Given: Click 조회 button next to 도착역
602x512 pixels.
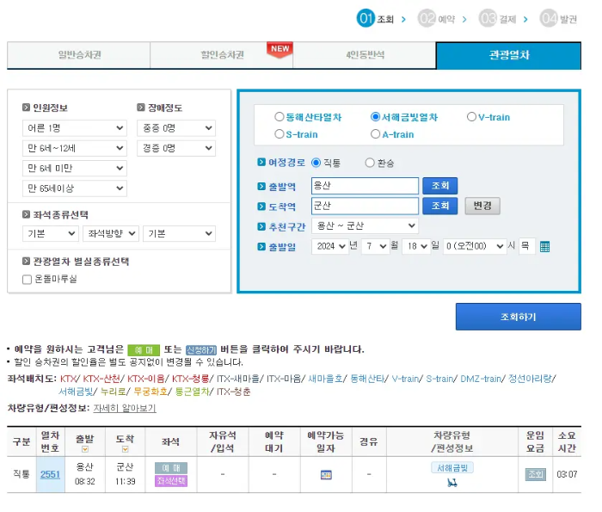Looking at the screenshot, I should [440, 206].
